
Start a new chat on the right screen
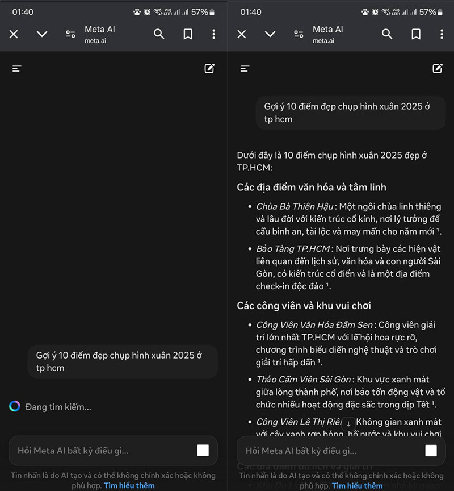click(438, 69)
